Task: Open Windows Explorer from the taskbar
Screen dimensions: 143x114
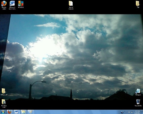Action: point(23,112)
